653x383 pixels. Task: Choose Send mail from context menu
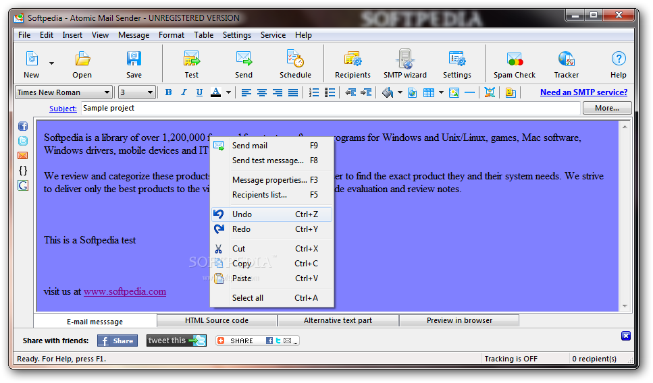(x=271, y=146)
